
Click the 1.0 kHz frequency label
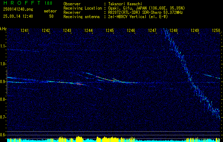[x=3, y=64]
